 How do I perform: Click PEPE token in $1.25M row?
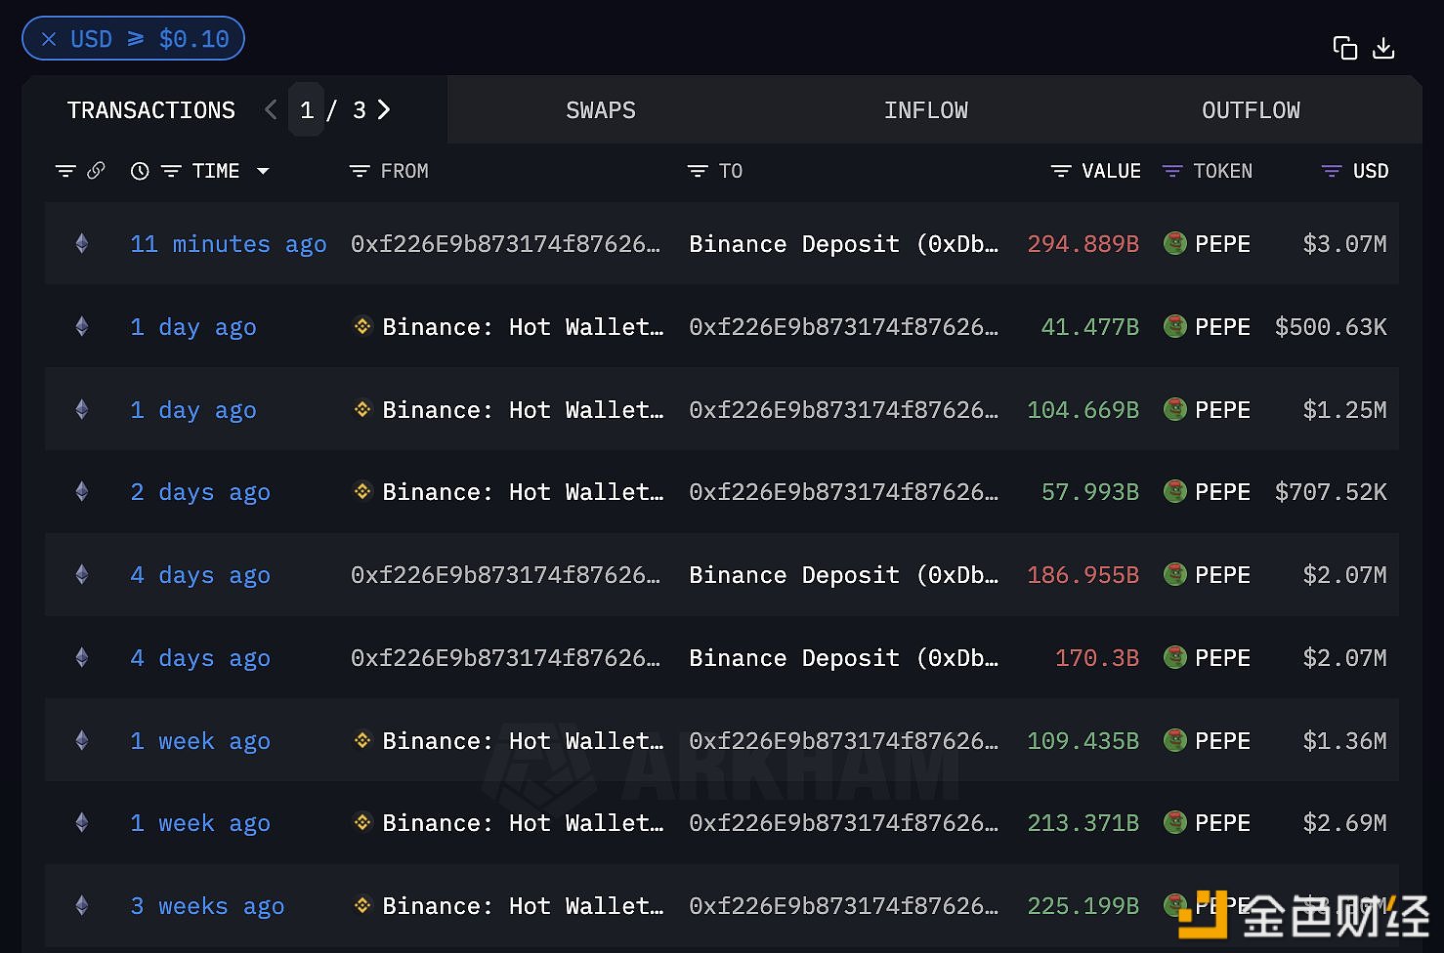(x=1208, y=410)
